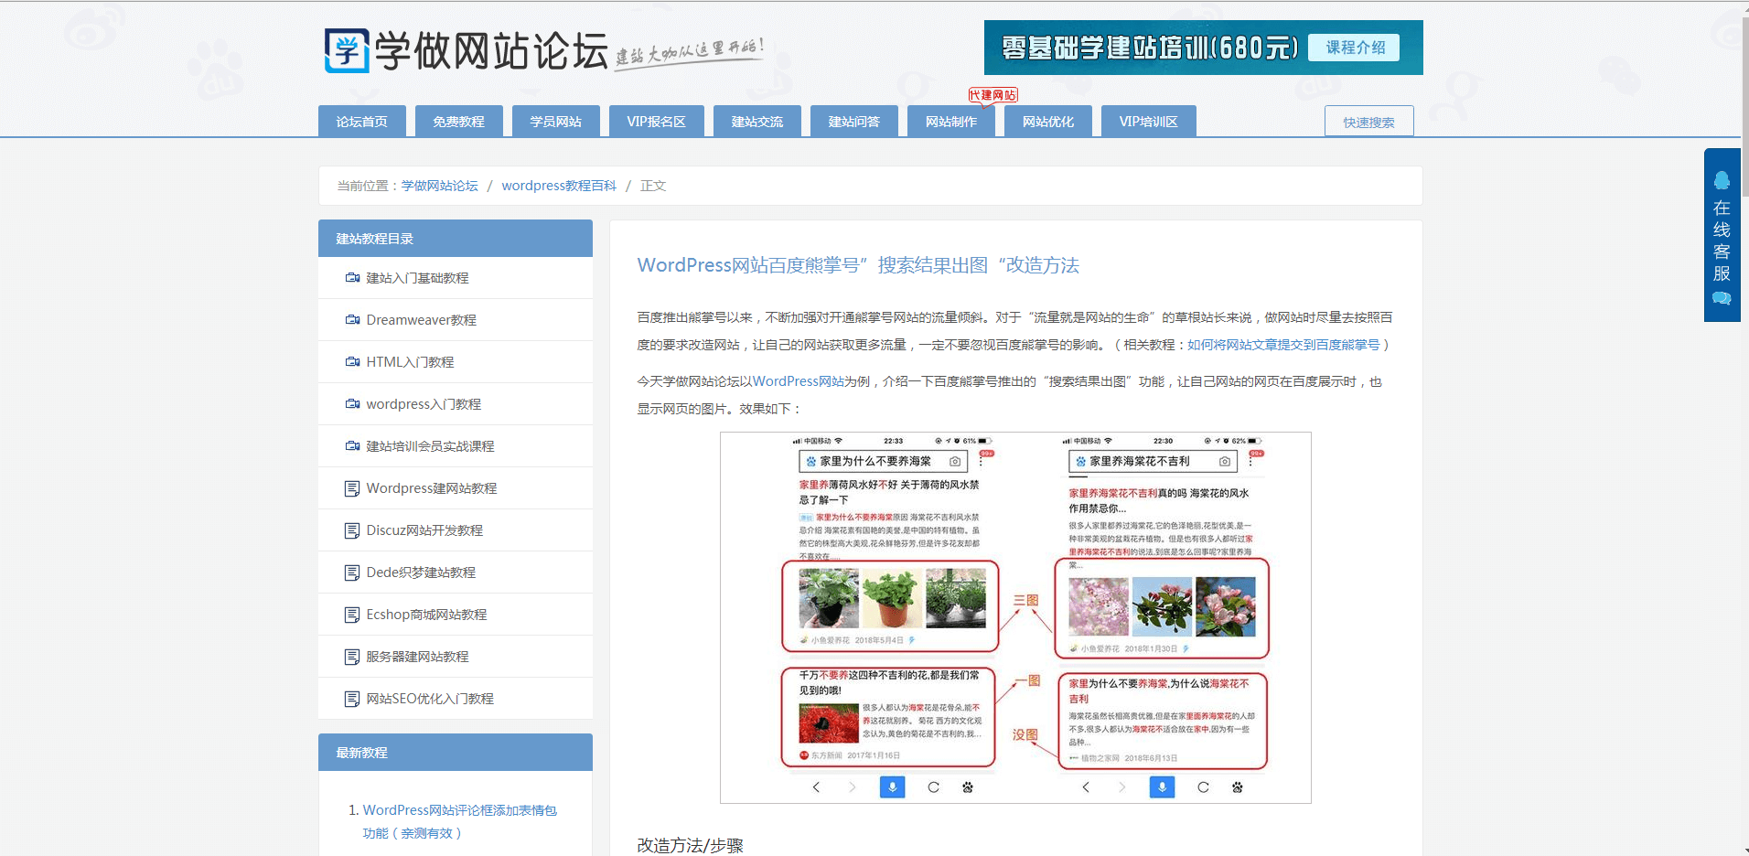
Task: Follow the 如何将网站文章提交到百度熊掌号 link
Action: click(1282, 345)
